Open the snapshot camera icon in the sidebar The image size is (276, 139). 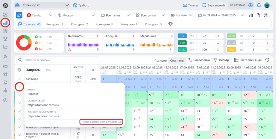click(x=5, y=31)
